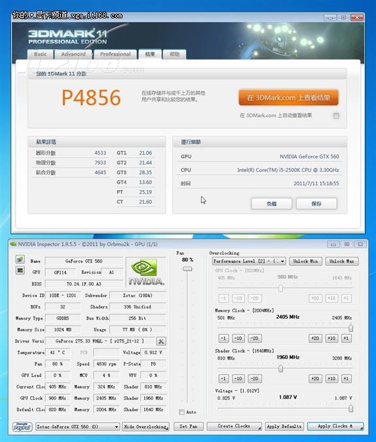Enable the Auto fan checkbox
Screen dimensions: 376x442
click(181, 412)
